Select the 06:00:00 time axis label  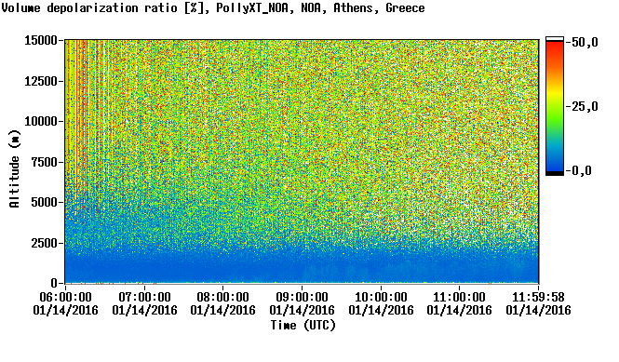pos(65,297)
